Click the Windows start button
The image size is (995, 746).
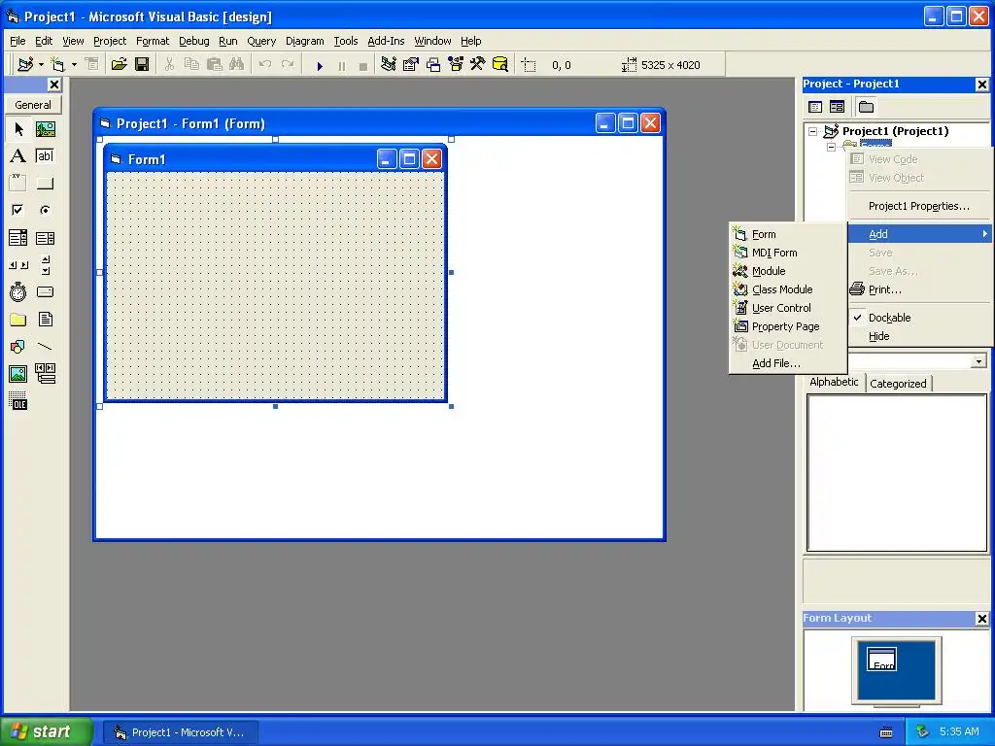(46, 731)
